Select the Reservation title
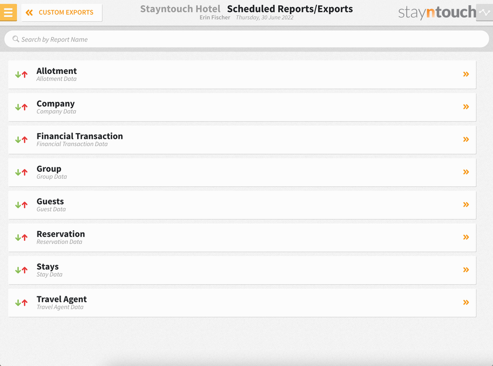The width and height of the screenshot is (493, 366). point(61,234)
